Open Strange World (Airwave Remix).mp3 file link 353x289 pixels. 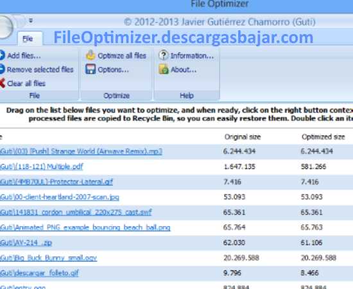[x=81, y=152]
